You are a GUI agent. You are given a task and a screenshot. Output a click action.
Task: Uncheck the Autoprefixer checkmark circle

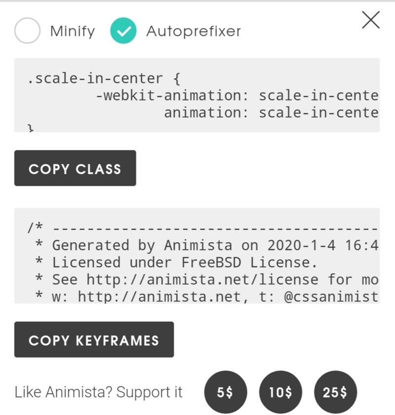(123, 31)
